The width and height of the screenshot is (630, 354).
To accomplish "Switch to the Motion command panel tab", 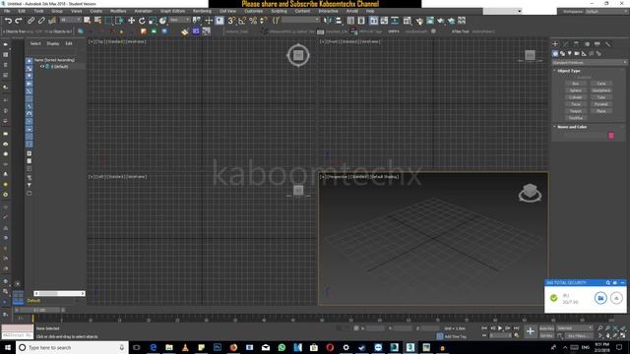I will tap(587, 44).
